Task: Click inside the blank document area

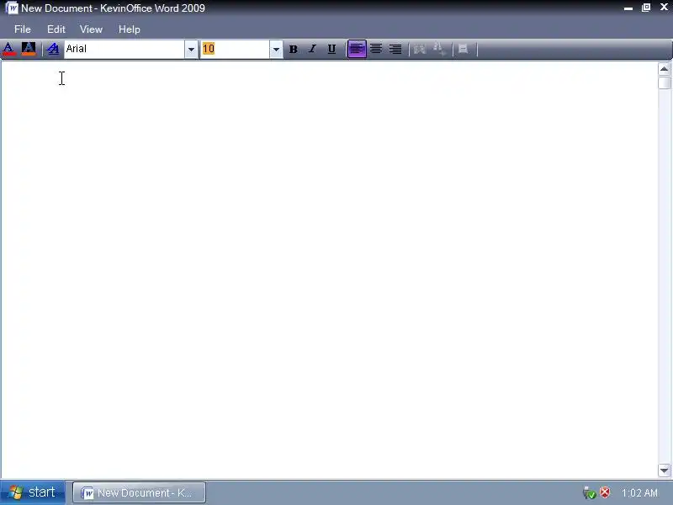Action: [x=329, y=269]
